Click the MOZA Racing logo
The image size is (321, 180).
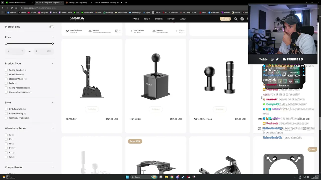(x=77, y=19)
